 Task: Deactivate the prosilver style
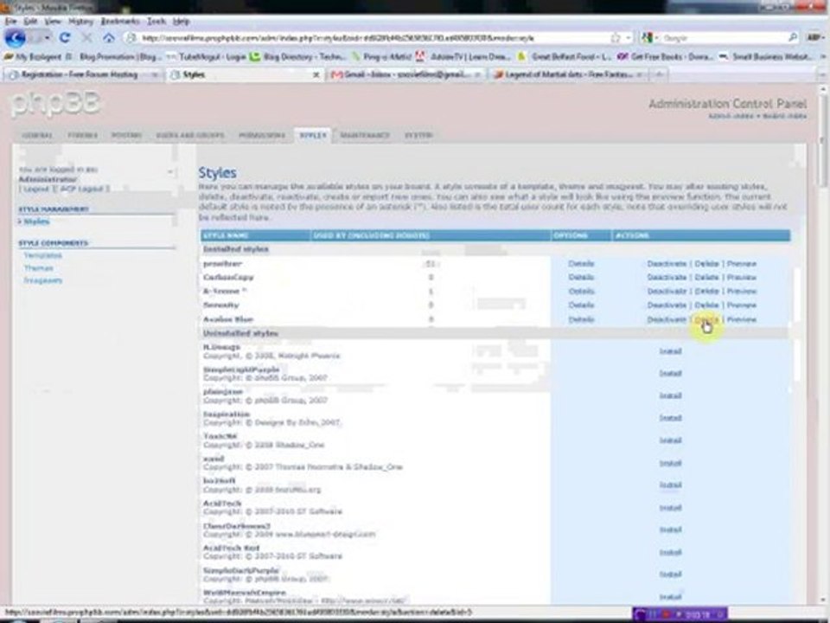(667, 263)
